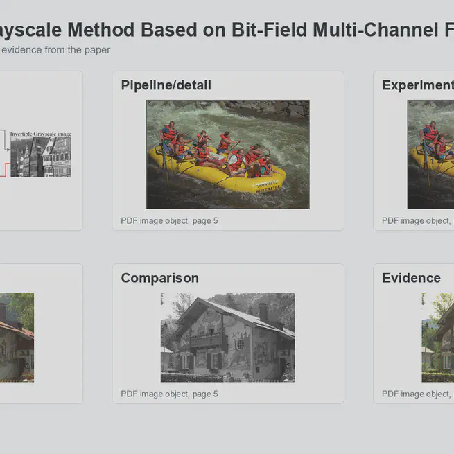Click the color house image in bottom-left card
The height and width of the screenshot is (454, 454).
[x=17, y=338]
